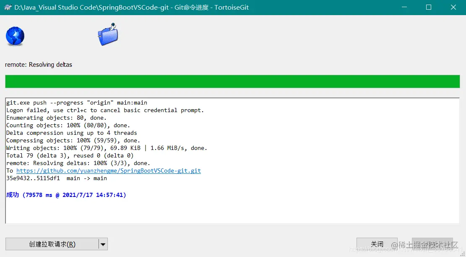Screen dimensions: 466x257
Task: Click the 'Total 79 (delta 3)' line
Action: click(x=70, y=155)
